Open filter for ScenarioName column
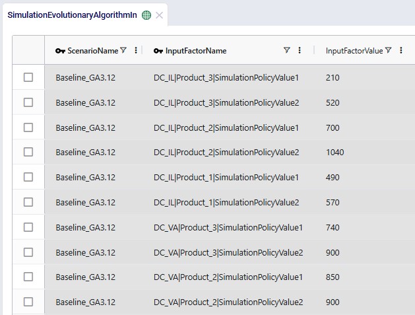This screenshot has height=315, width=415. coord(123,50)
